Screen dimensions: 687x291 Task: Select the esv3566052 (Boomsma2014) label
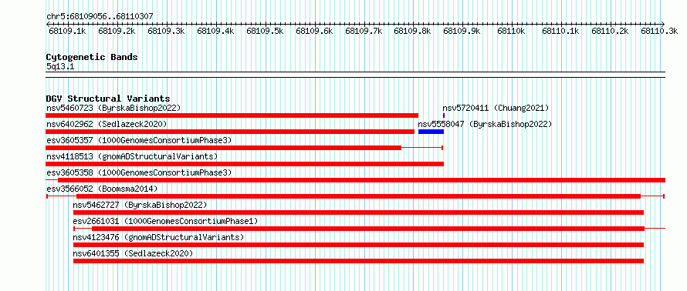102,189
